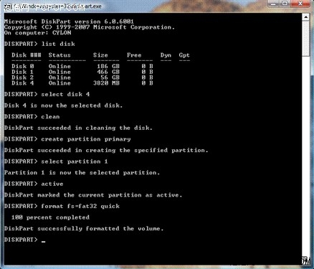
Task: Click the '100 percent completed' progress line
Action: click(50, 217)
